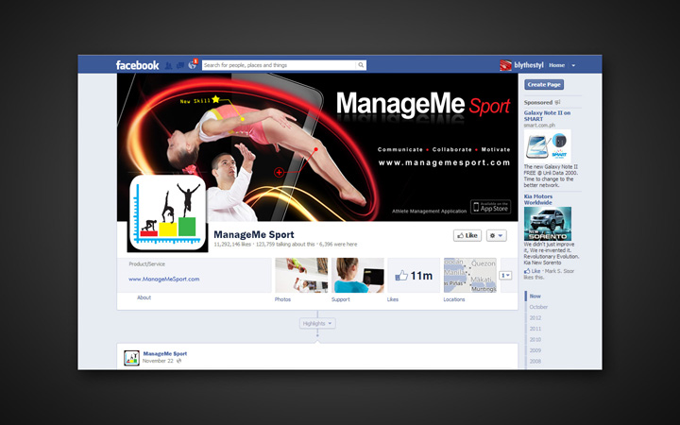Like the ManageMe Sport page

coord(467,235)
